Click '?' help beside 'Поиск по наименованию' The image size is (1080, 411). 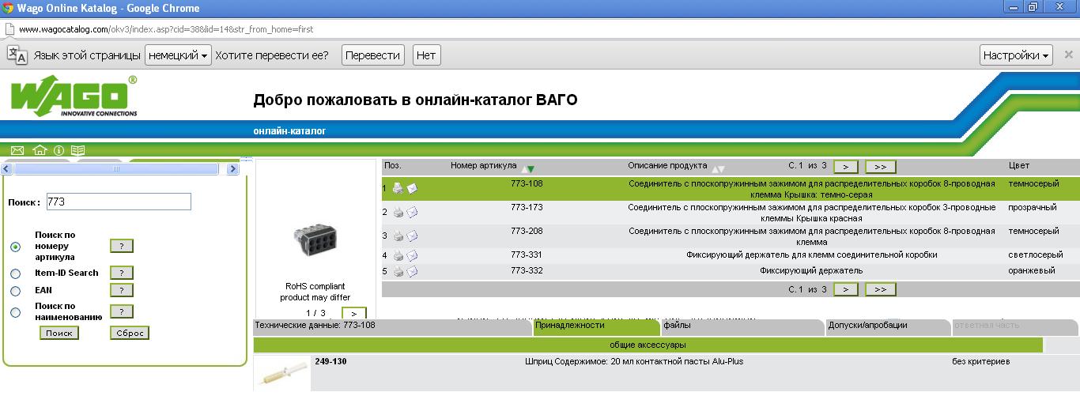(x=122, y=311)
